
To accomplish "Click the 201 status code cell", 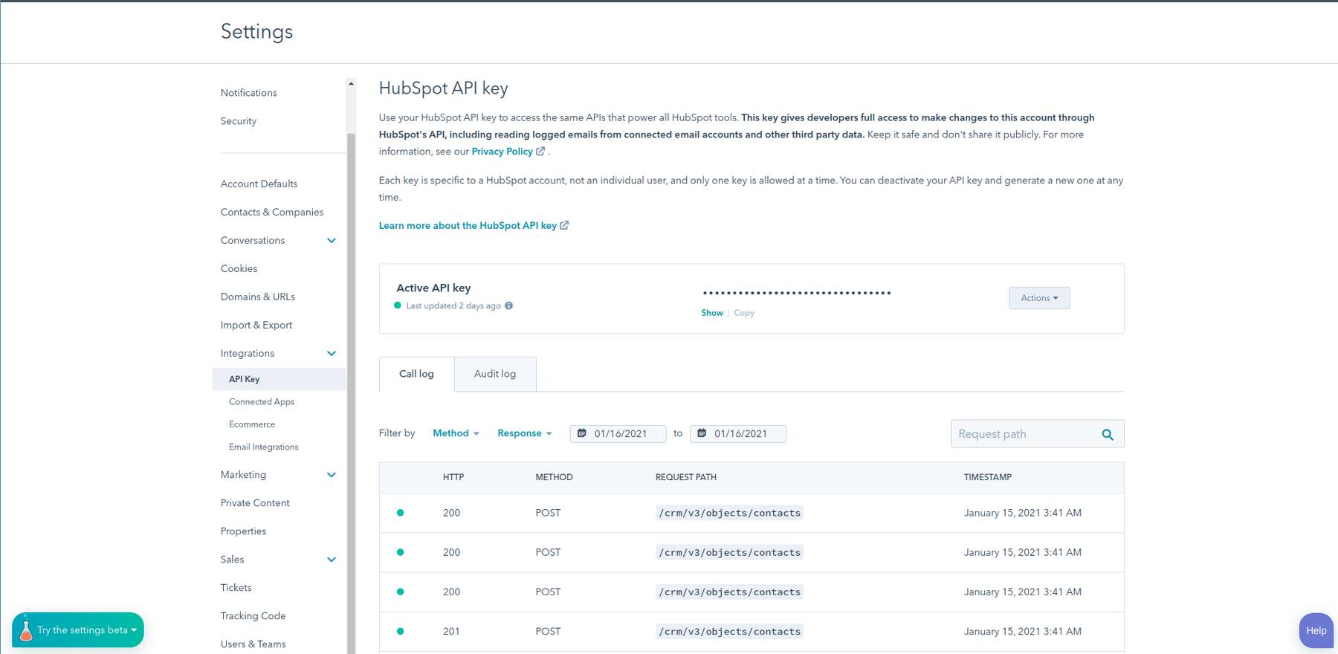I will coord(451,632).
